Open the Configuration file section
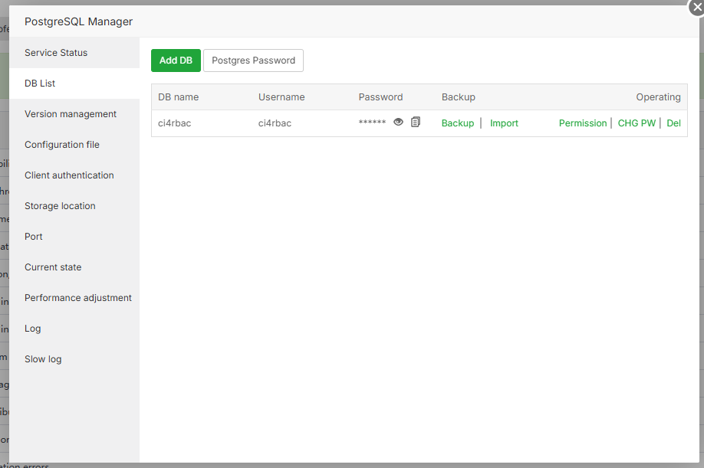 click(74, 144)
